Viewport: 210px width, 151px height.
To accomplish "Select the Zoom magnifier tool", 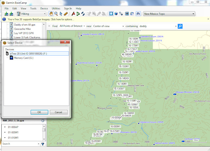I will pos(56,14).
